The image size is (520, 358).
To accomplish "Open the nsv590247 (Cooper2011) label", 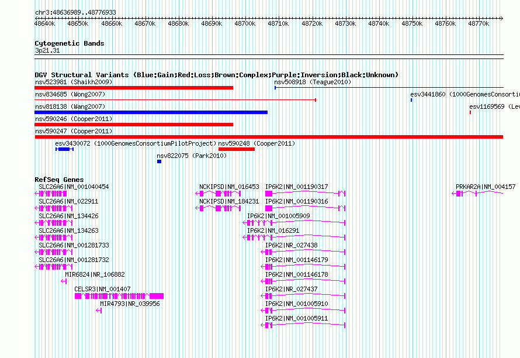I will coord(74,131).
